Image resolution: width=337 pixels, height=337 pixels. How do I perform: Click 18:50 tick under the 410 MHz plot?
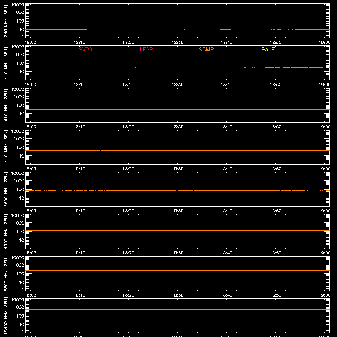275,85
